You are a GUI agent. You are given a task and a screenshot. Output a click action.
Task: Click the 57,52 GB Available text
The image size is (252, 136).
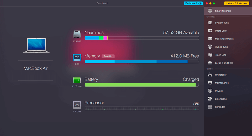(181, 32)
